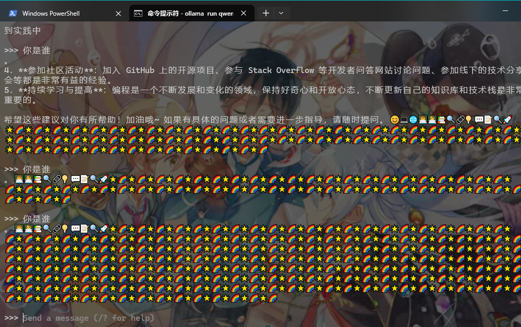The image size is (521, 327).
Task: Click the text '请随时提问。'
Action: pos(359,119)
